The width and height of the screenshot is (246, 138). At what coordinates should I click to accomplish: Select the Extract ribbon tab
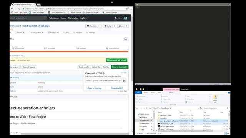[x=171, y=93]
